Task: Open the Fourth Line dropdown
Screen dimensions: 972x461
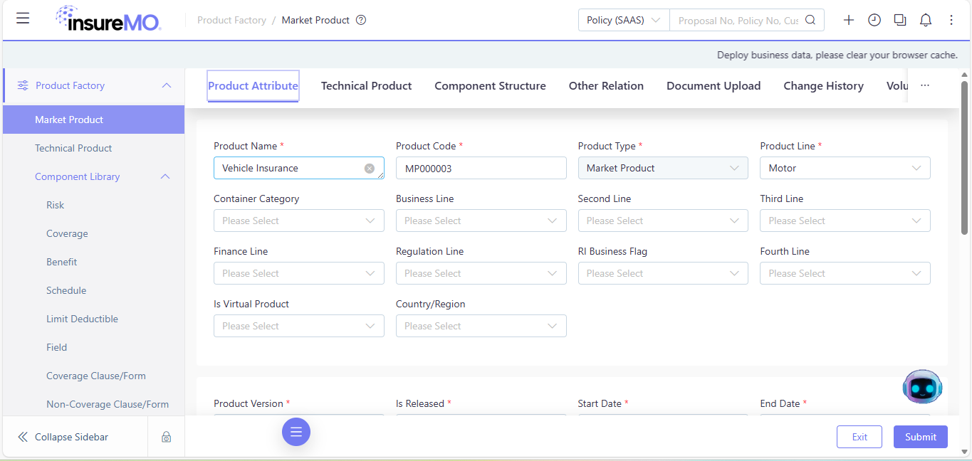Action: point(845,273)
